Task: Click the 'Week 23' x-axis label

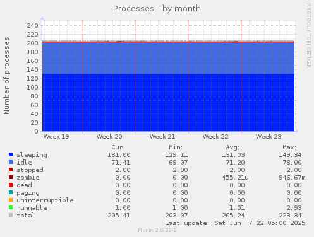Action: 269,137
